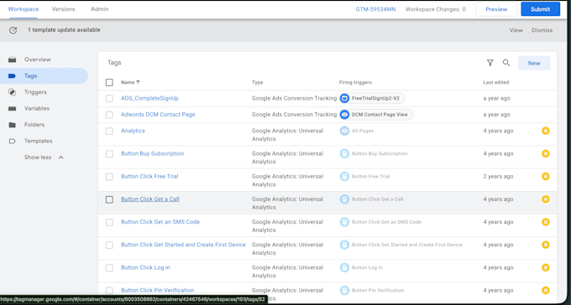
Task: Click the Get Started and Create First Device trigger icon
Action: [x=344, y=245]
